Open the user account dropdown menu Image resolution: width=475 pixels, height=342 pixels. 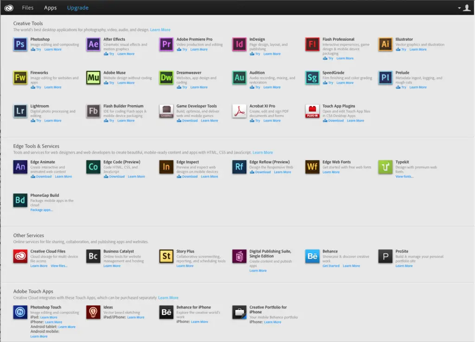point(464,8)
